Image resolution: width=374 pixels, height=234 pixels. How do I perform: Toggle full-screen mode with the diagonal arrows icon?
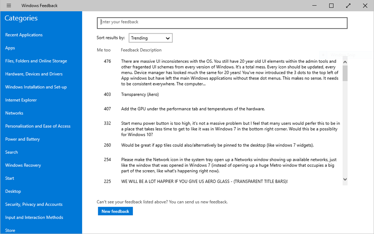348,5
